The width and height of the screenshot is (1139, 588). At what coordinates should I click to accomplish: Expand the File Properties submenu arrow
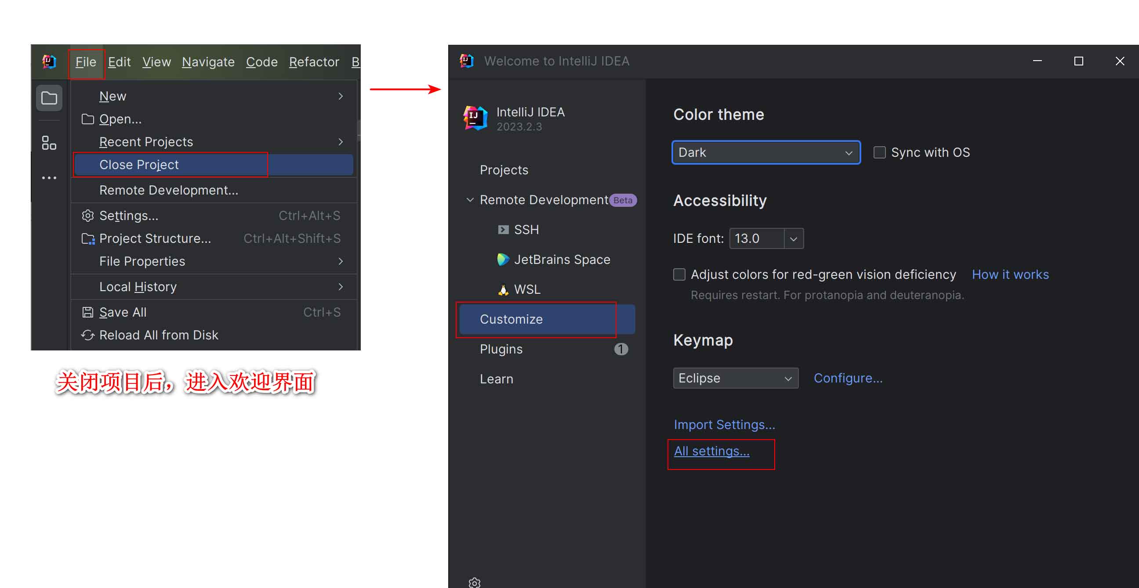341,262
